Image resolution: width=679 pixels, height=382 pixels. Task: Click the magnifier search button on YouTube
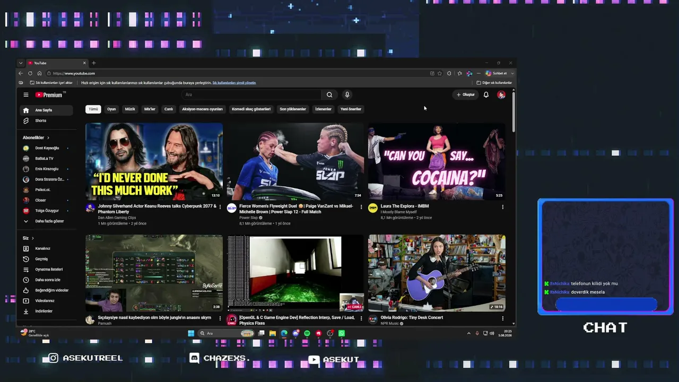[329, 95]
